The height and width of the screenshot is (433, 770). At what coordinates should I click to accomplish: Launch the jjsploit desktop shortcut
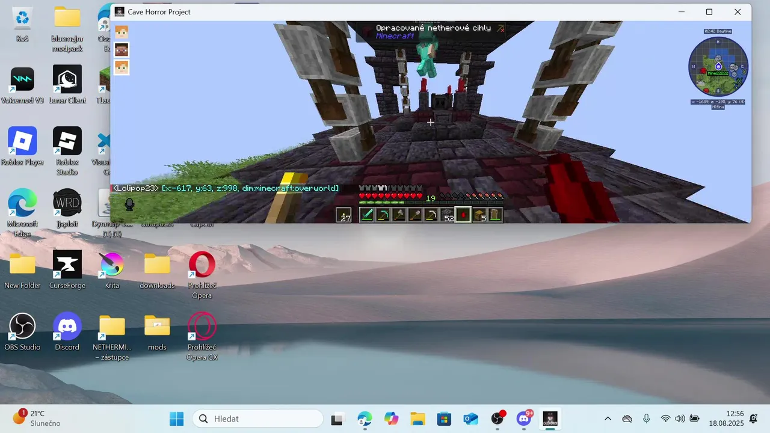coord(67,208)
